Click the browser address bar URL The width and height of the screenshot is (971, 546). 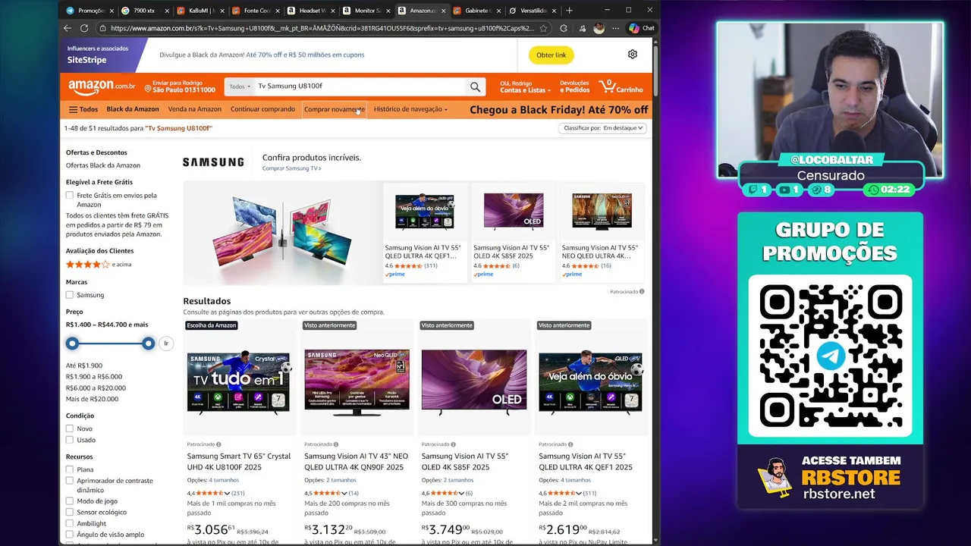coord(322,28)
